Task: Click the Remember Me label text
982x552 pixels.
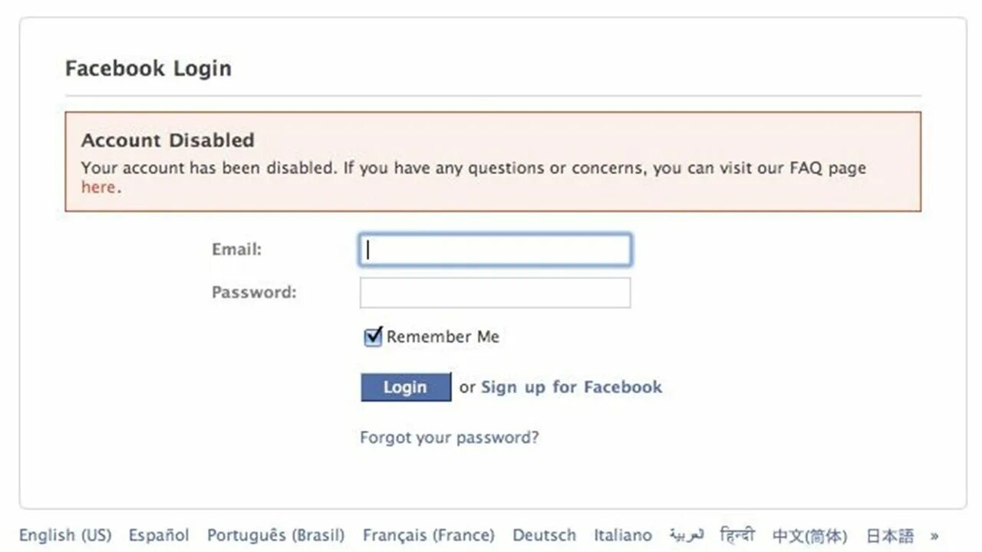Action: coord(443,337)
